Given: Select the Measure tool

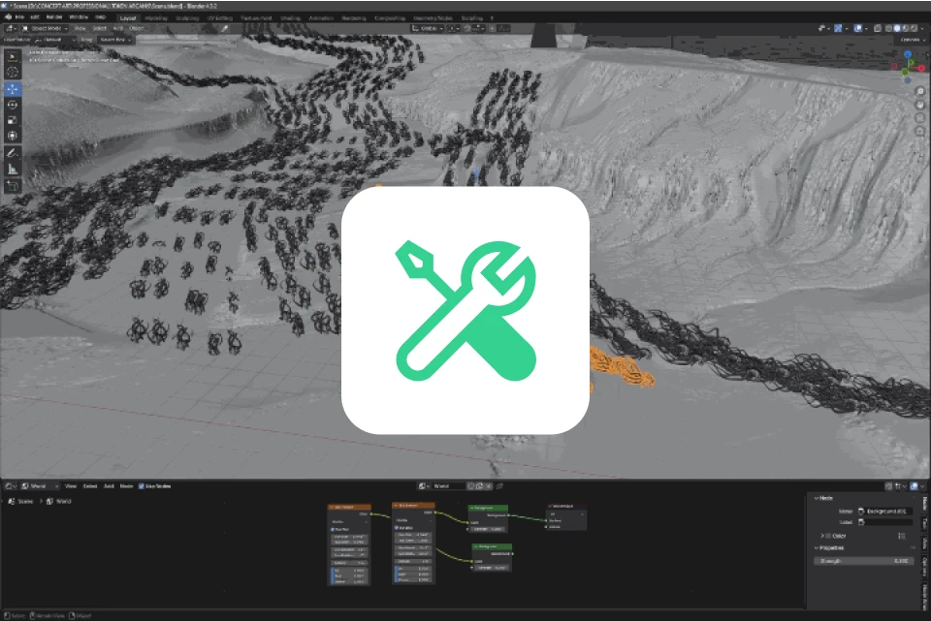Looking at the screenshot, I should coord(13,169).
